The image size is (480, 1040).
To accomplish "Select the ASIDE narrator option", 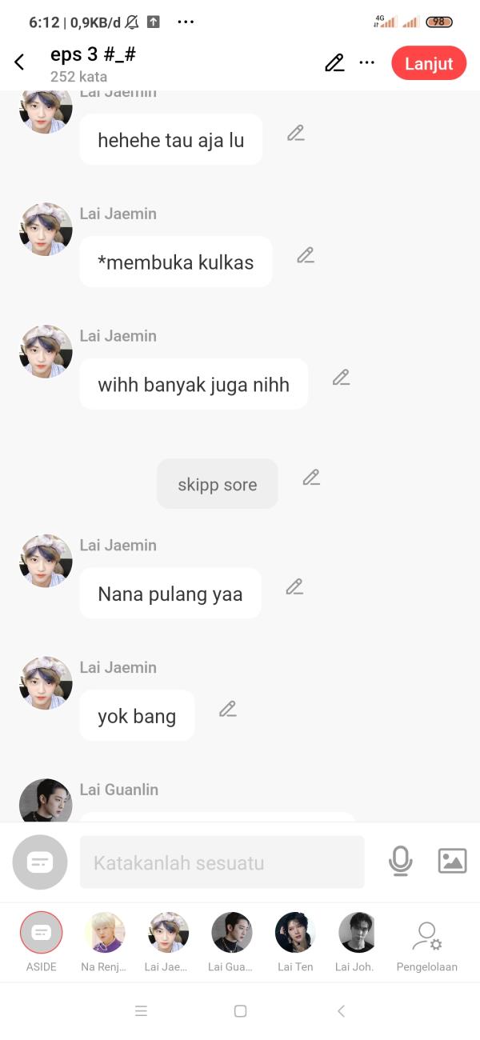I will coord(41,942).
